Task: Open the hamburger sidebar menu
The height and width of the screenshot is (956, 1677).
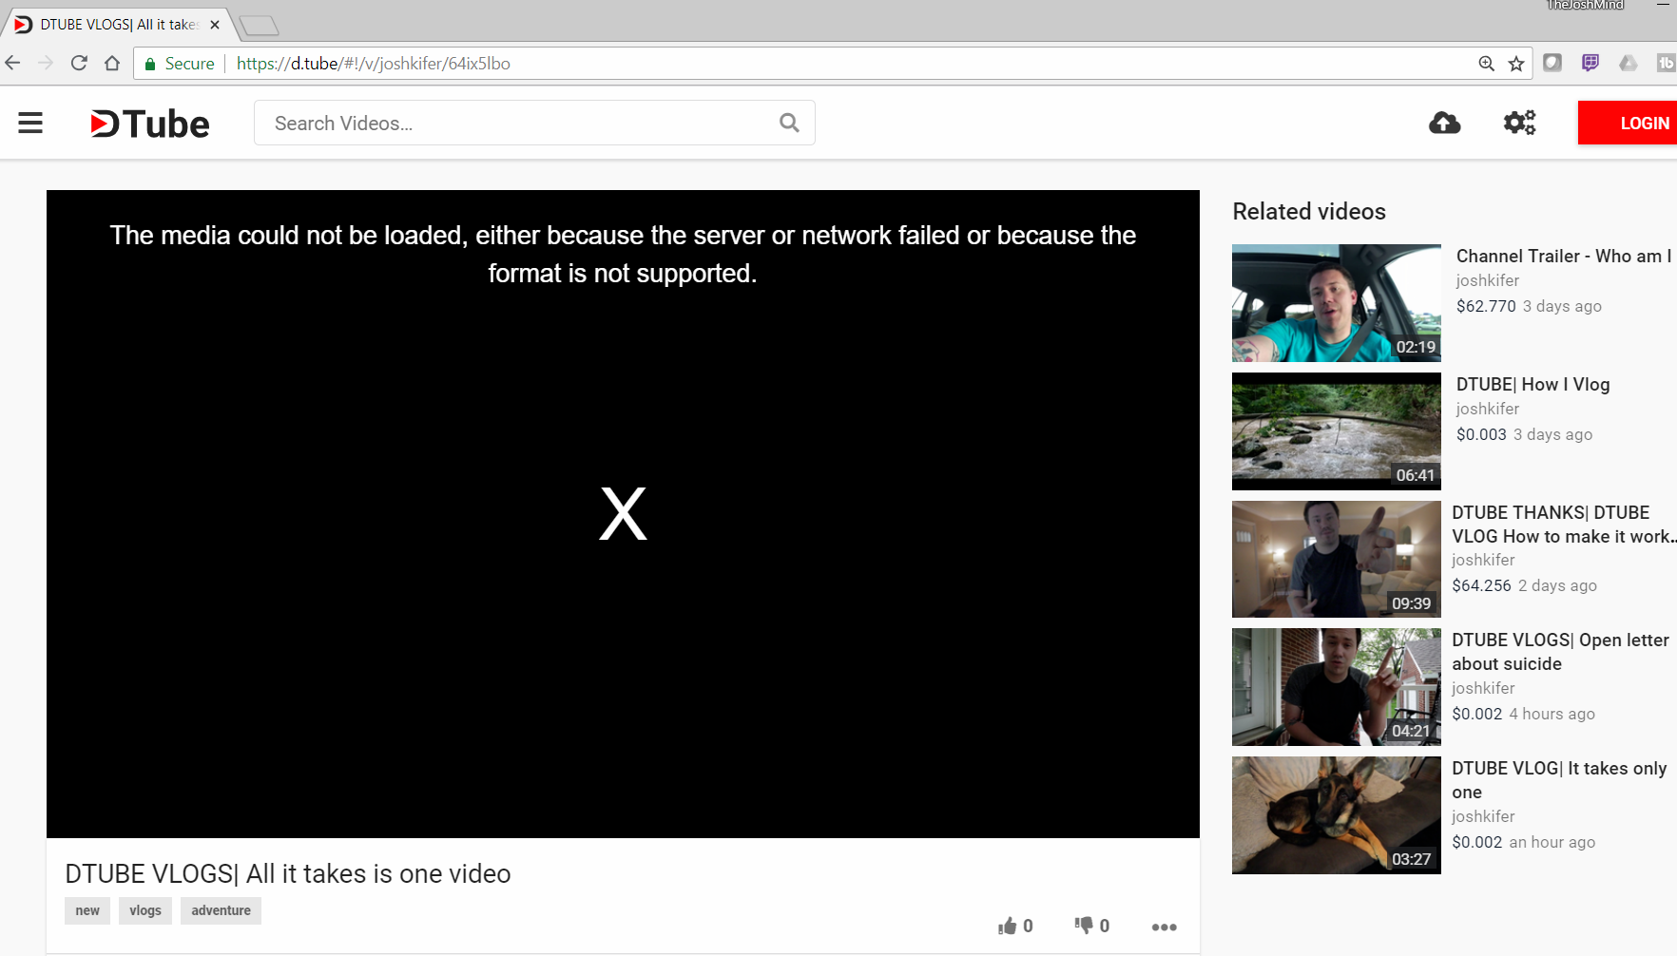Action: pyautogui.click(x=30, y=124)
